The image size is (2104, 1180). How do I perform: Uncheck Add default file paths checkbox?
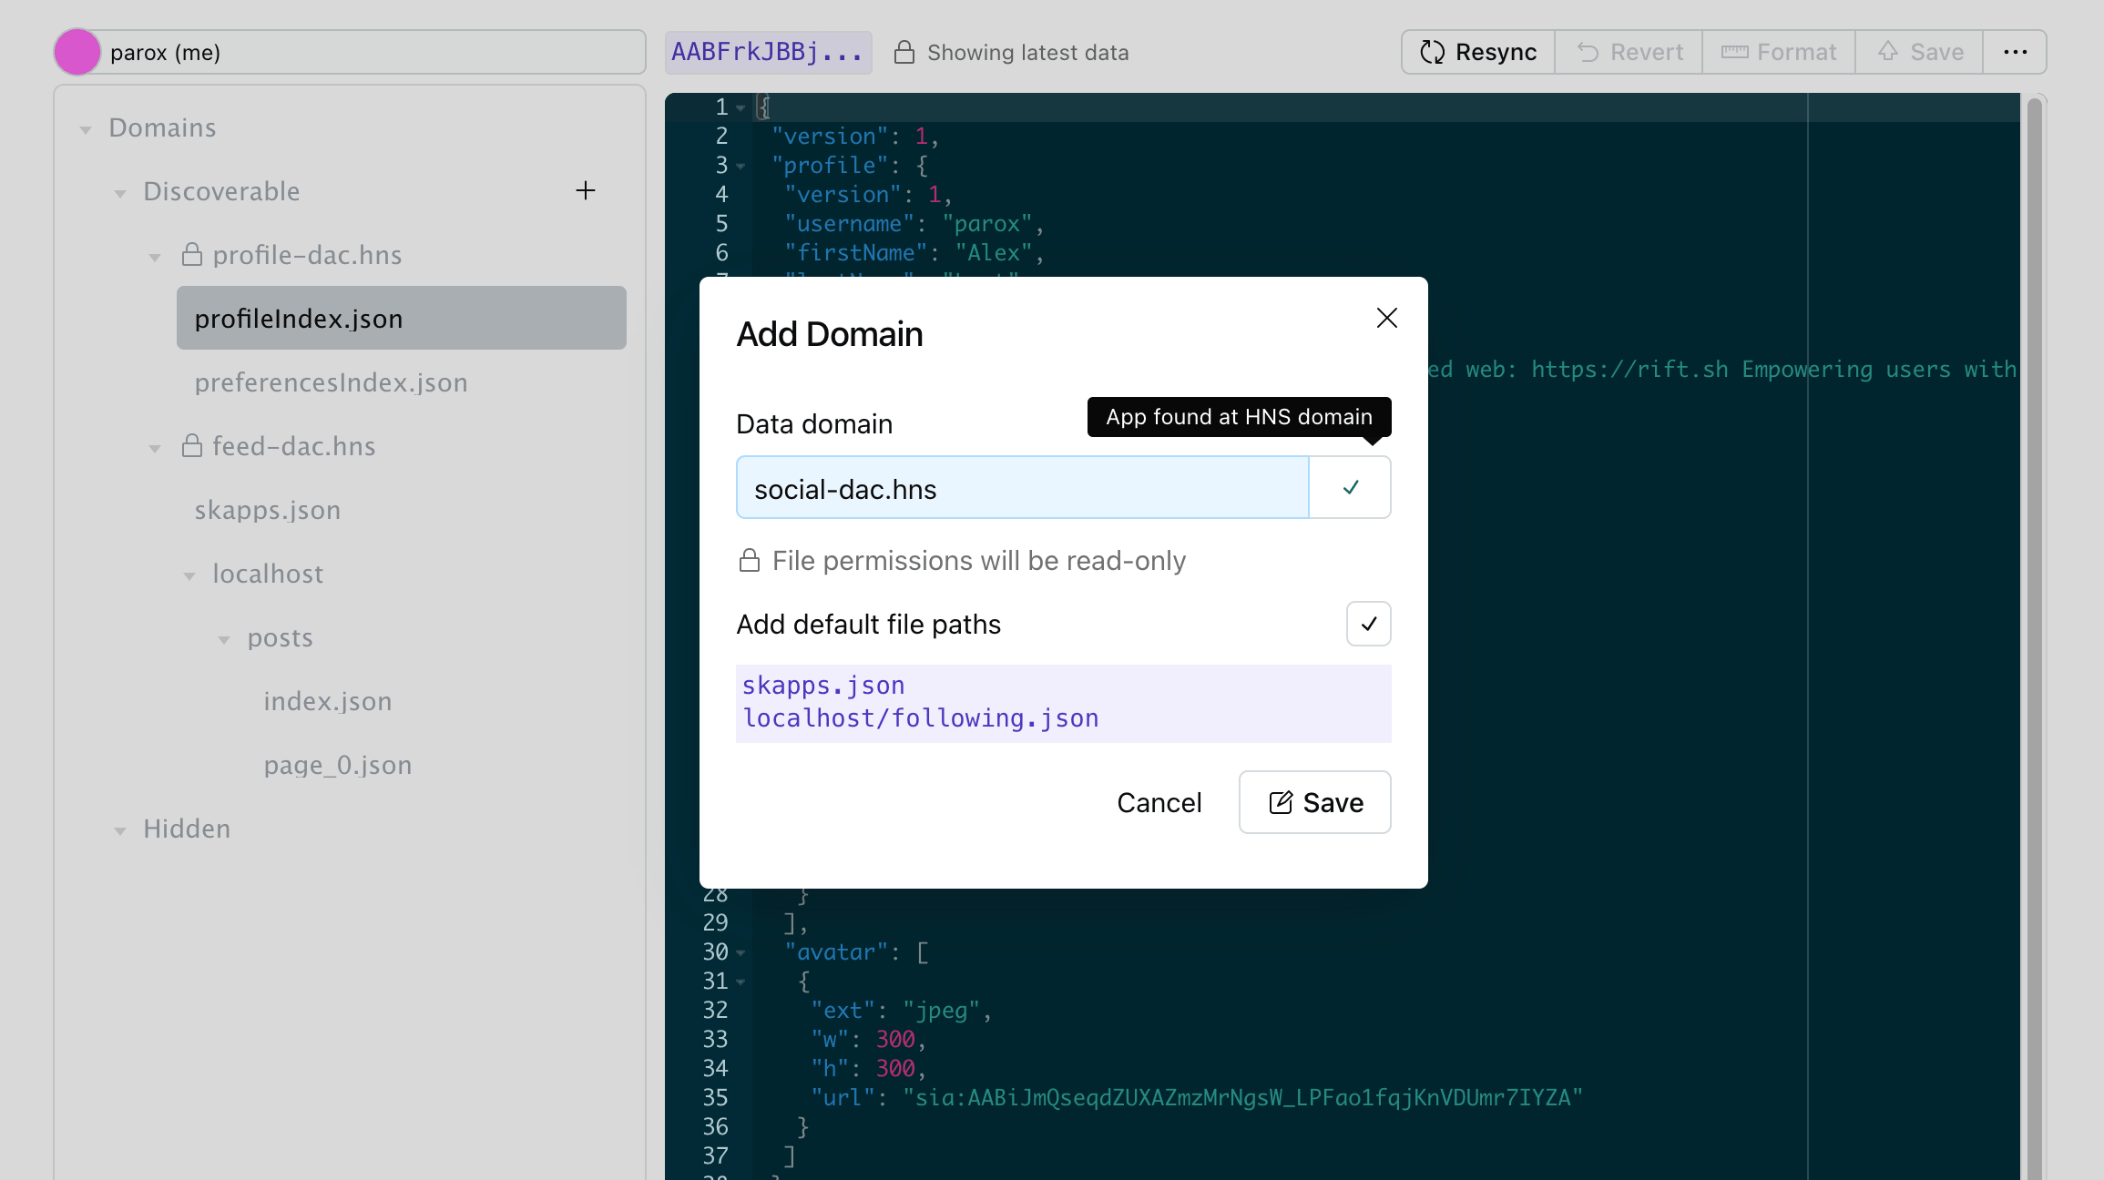click(x=1368, y=624)
